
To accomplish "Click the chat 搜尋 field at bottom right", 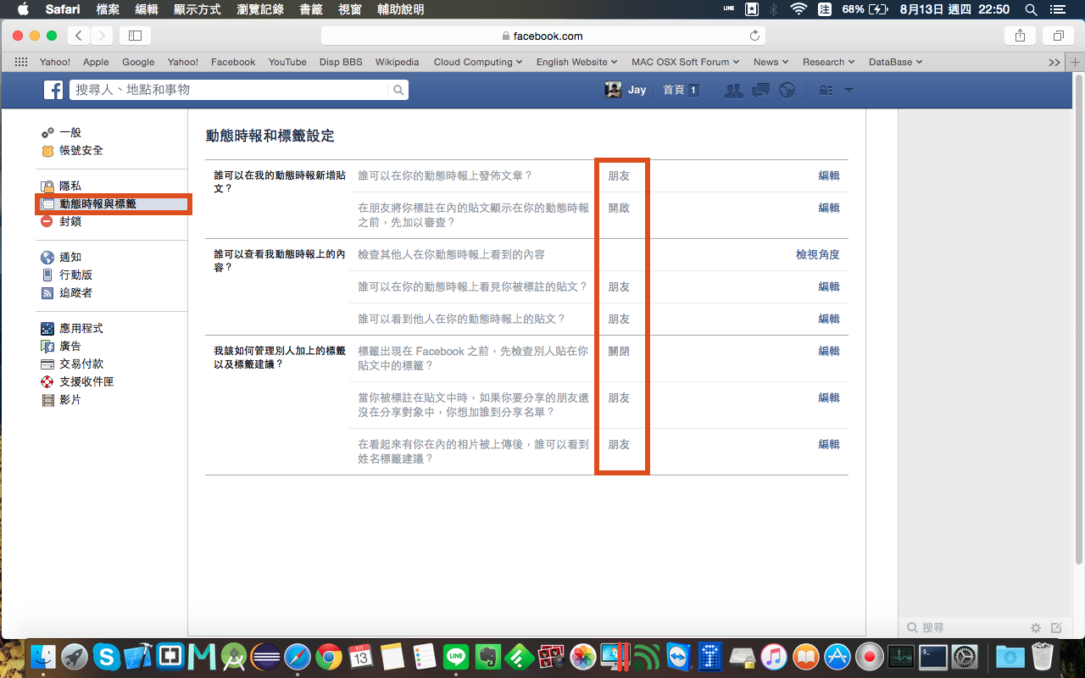I will pyautogui.click(x=965, y=628).
